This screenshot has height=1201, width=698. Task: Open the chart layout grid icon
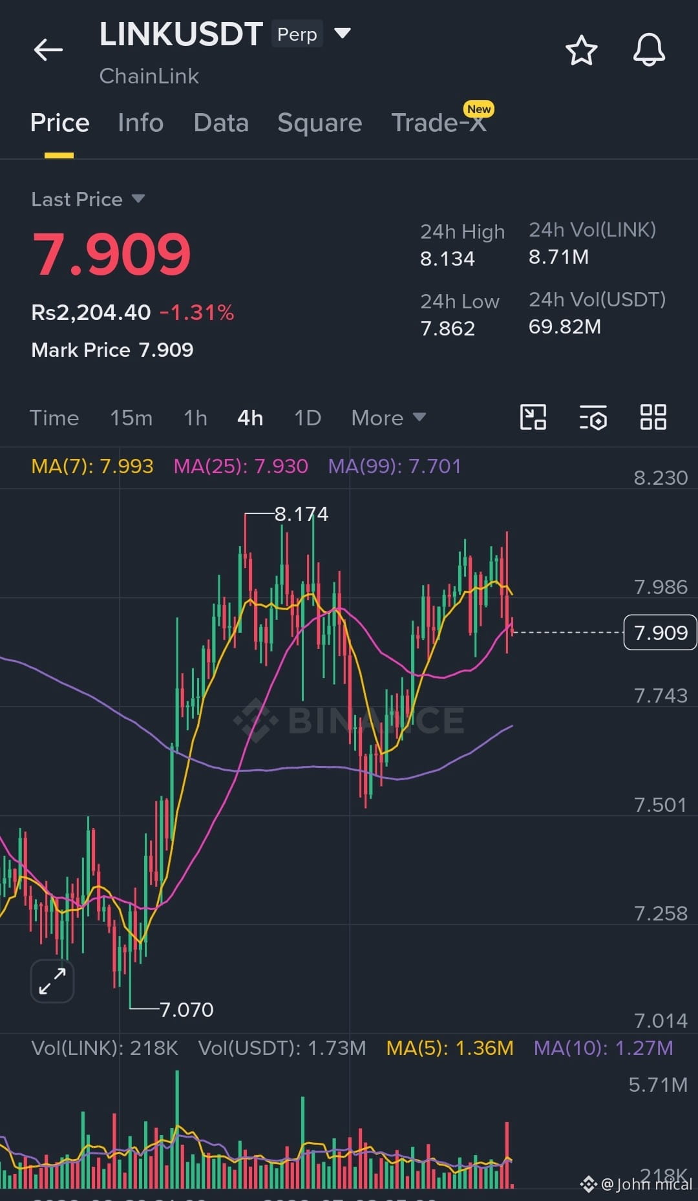click(653, 417)
